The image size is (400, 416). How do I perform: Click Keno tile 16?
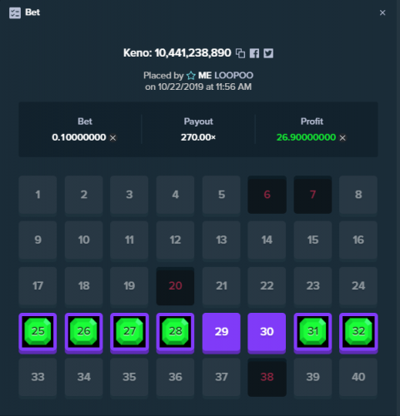tap(358, 240)
